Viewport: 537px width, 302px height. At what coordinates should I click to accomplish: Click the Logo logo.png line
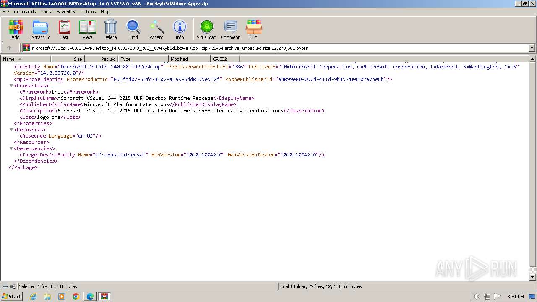(x=50, y=117)
